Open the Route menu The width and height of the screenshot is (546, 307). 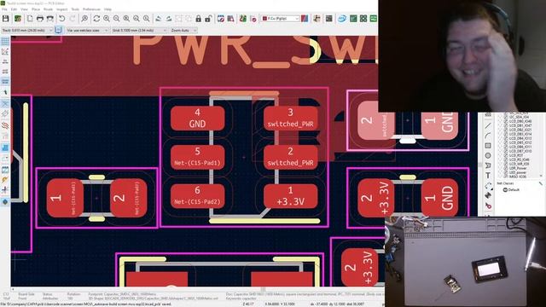pos(48,9)
